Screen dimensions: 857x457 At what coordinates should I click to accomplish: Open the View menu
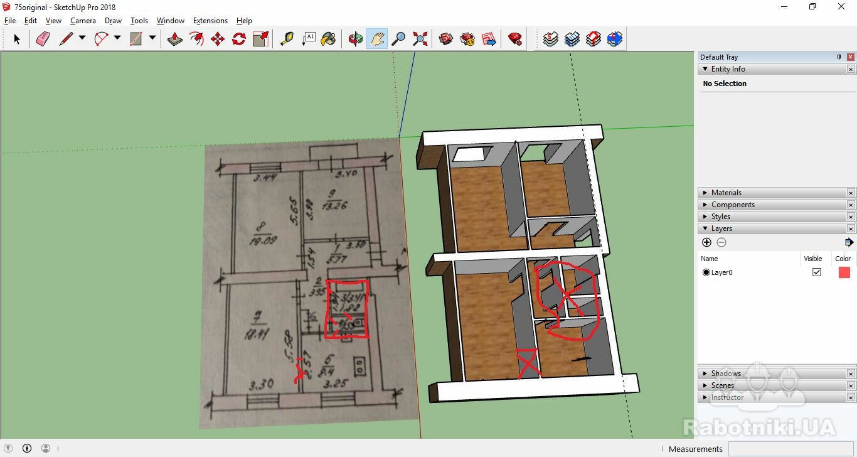(53, 21)
